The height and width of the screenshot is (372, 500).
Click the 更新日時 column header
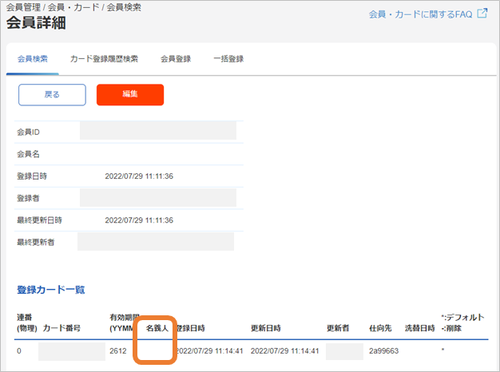(266, 328)
